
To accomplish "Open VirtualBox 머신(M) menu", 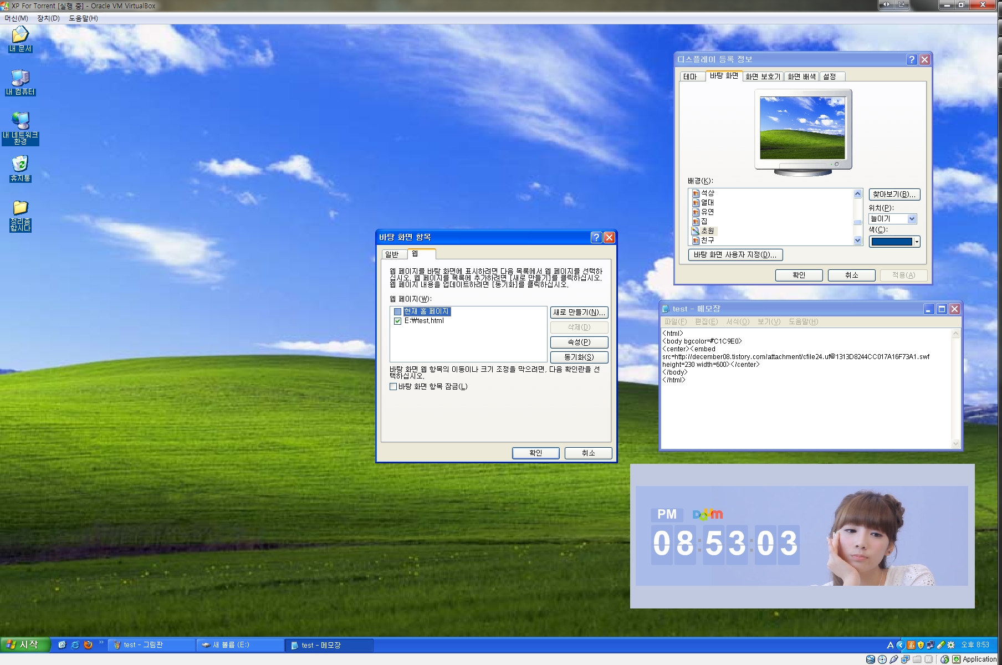I will click(x=16, y=18).
